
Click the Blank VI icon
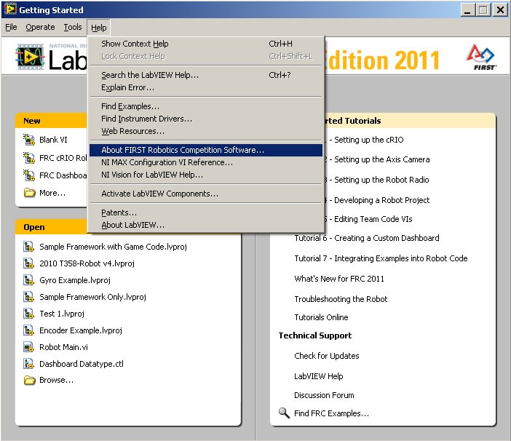coord(29,140)
